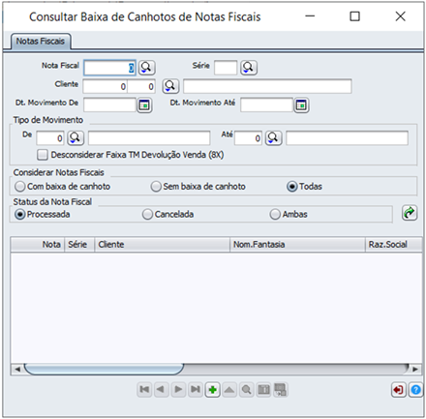Open Dt. Movimento Até calendar picker

click(x=301, y=105)
